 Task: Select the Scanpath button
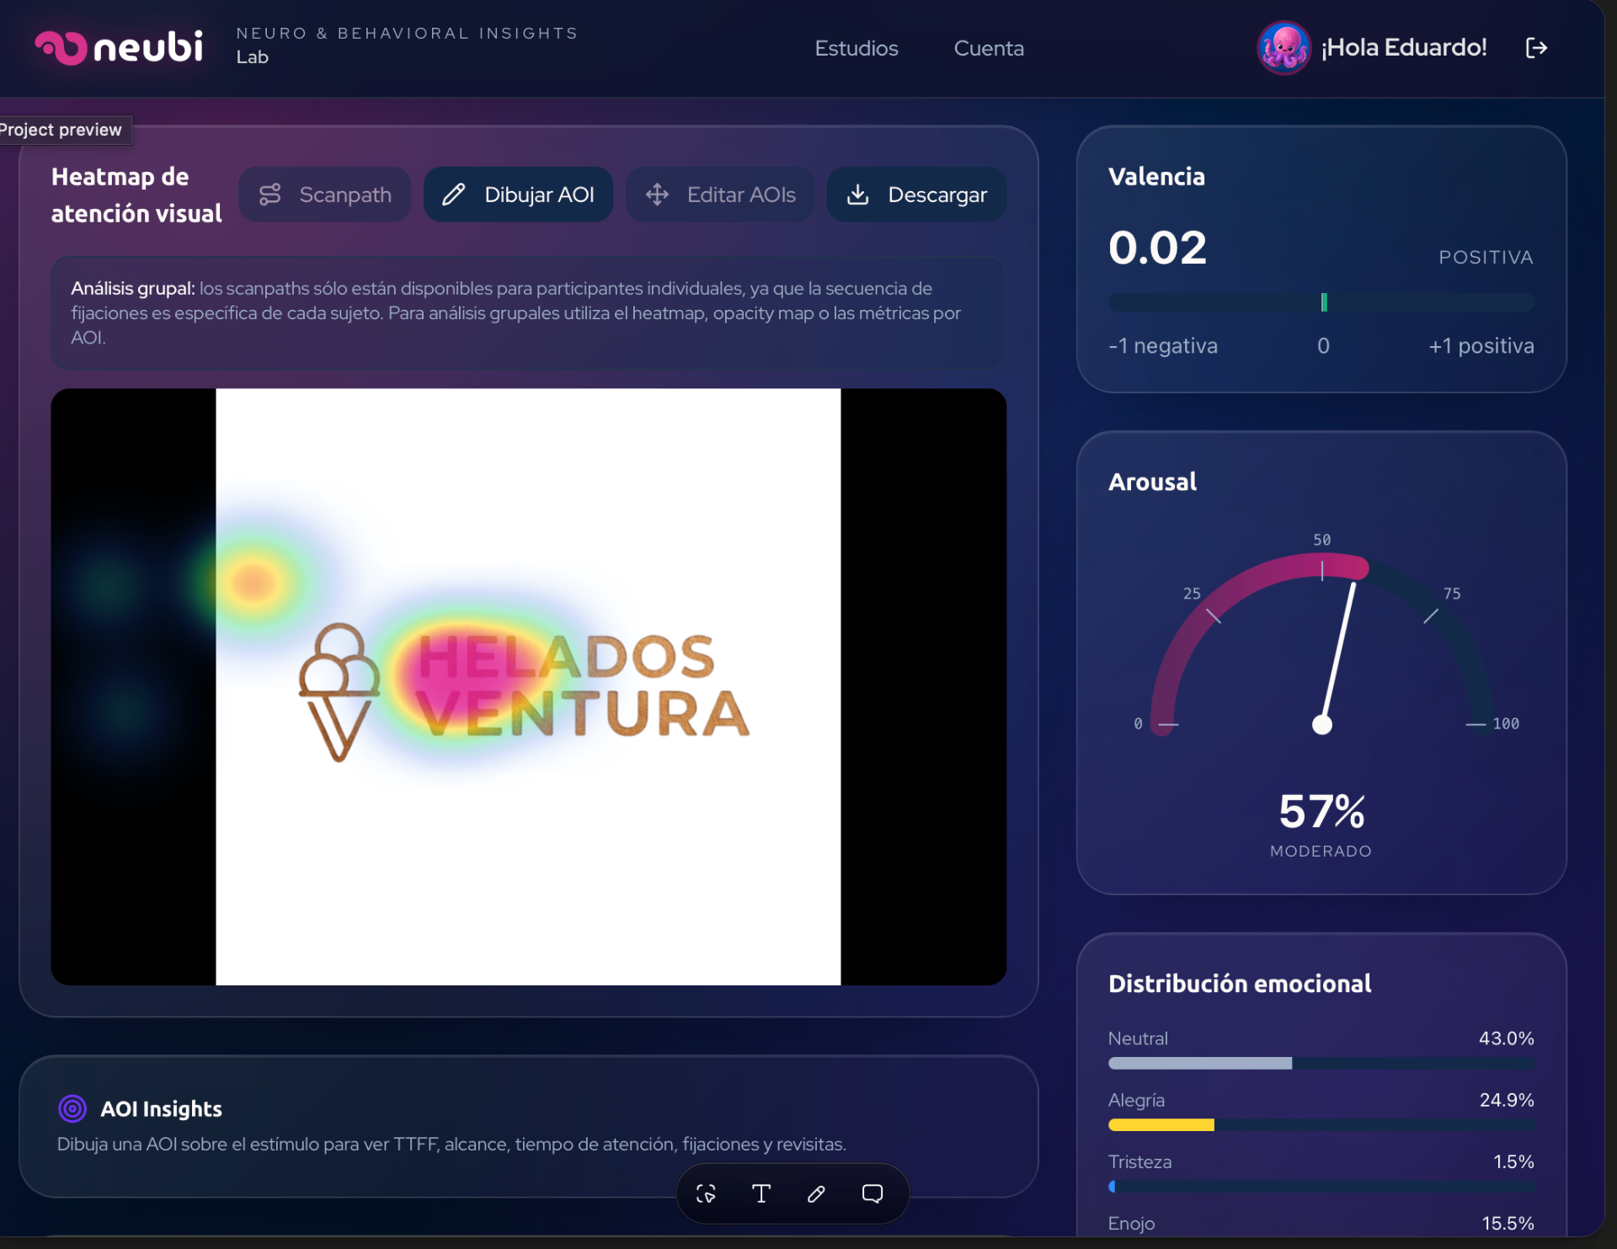point(325,195)
